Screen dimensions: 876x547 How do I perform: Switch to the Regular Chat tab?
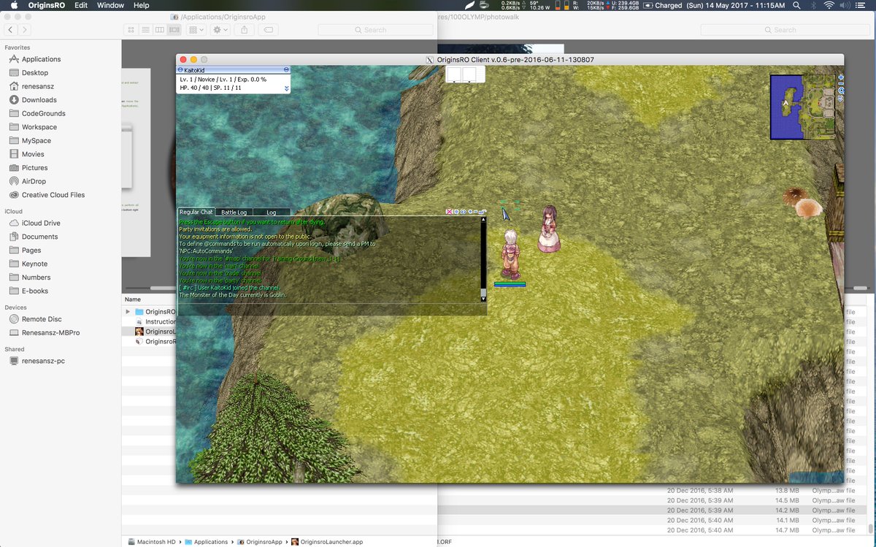(x=196, y=212)
